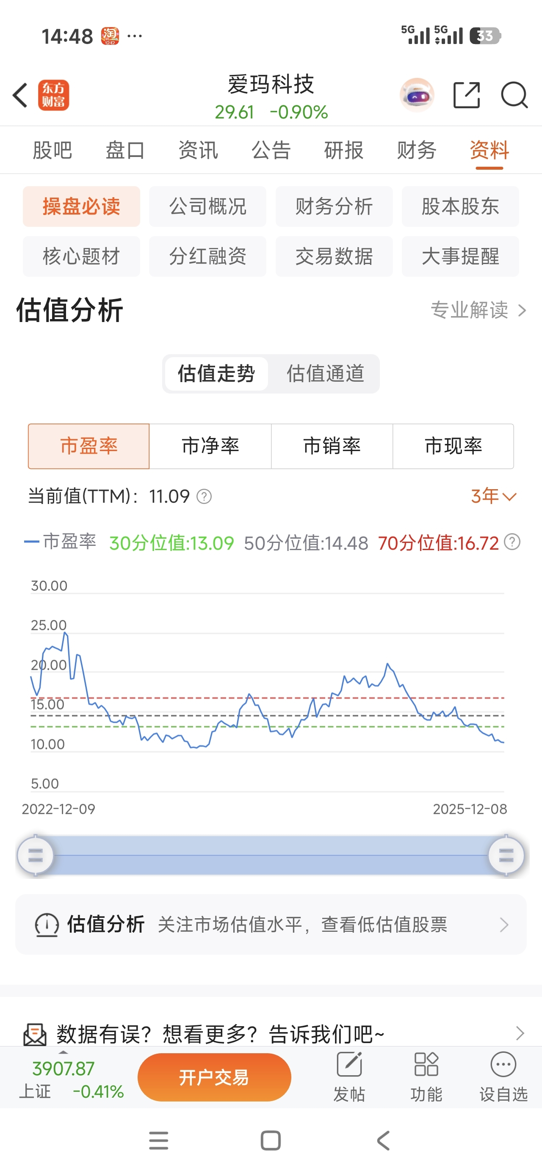This screenshot has width=542, height=1173.
Task: Tap help icon next to 当前值(TTM)
Action: pyautogui.click(x=204, y=496)
